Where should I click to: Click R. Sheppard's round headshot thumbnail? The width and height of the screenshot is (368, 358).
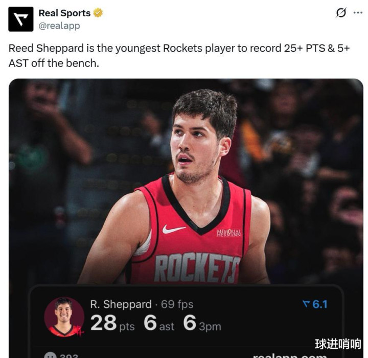[x=64, y=317]
